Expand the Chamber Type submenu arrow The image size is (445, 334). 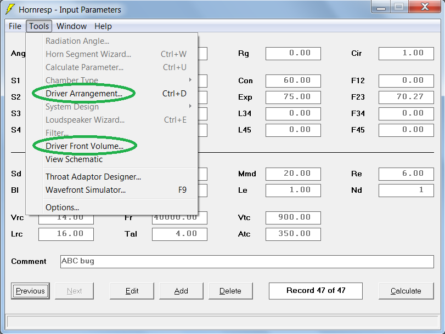click(190, 80)
